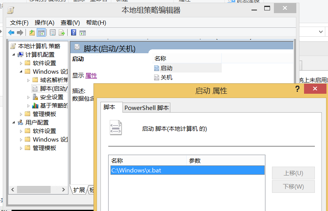Viewport: 328px width, 211px height.
Task: Click the 属性 link in the description pane
Action: pos(91,76)
